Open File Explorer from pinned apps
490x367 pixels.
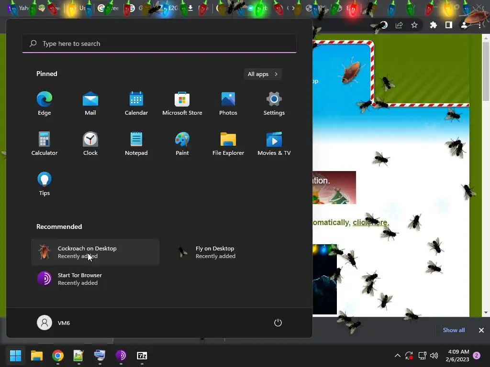pos(228,143)
